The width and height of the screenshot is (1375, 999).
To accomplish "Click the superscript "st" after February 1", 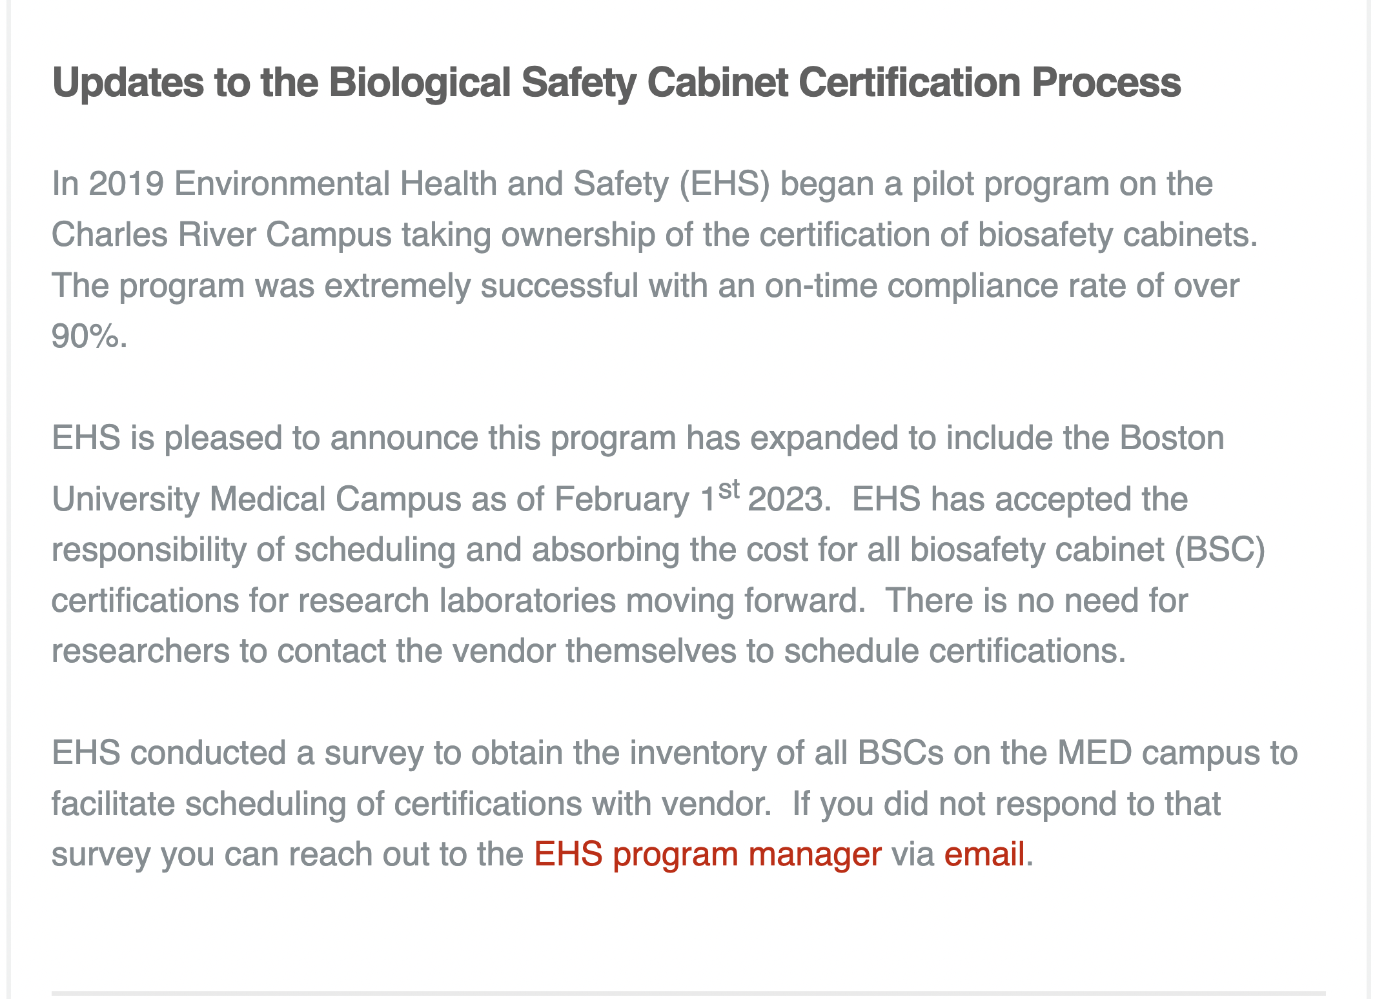I will (x=729, y=490).
